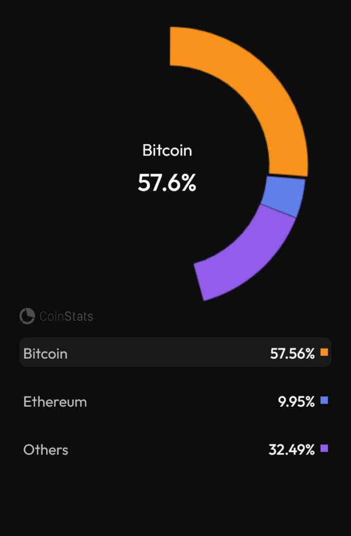The height and width of the screenshot is (536, 351).
Task: Select the blue Ethereum arc in donut chart
Action: [x=284, y=197]
